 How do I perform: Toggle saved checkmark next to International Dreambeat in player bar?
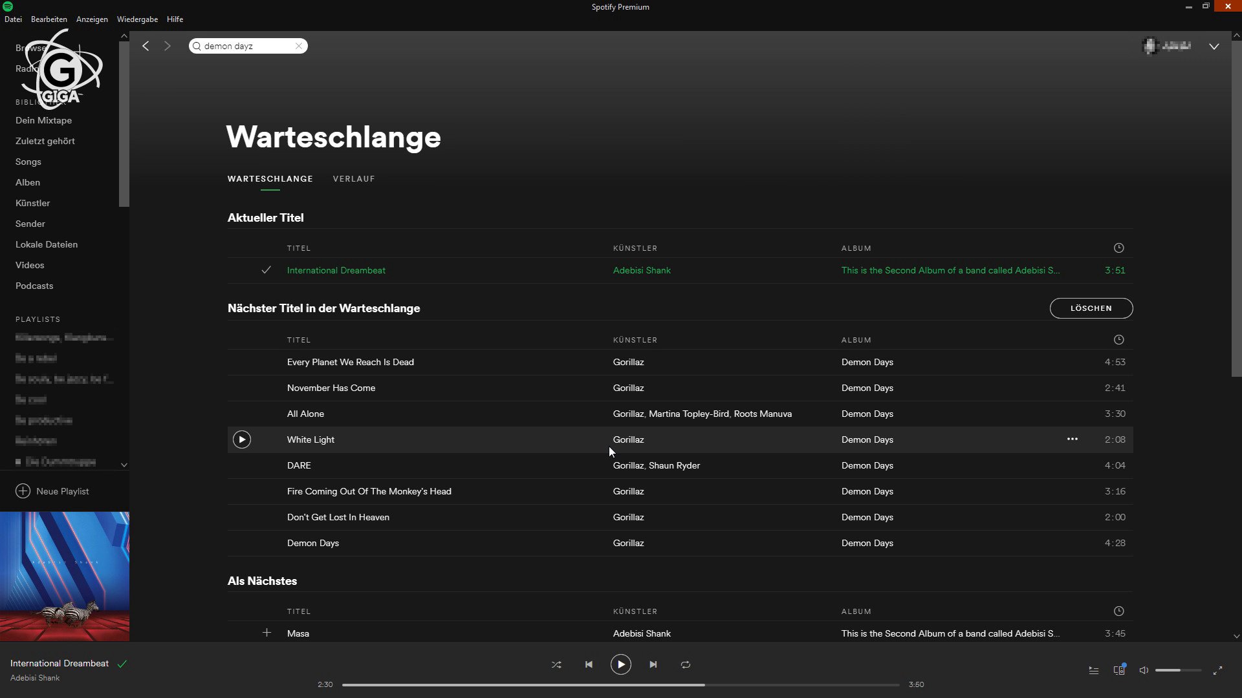pyautogui.click(x=122, y=664)
